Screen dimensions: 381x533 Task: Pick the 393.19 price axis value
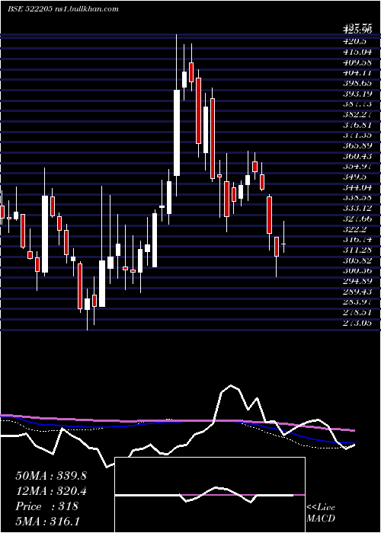coord(357,94)
